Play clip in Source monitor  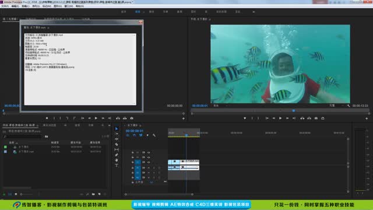tap(96, 118)
